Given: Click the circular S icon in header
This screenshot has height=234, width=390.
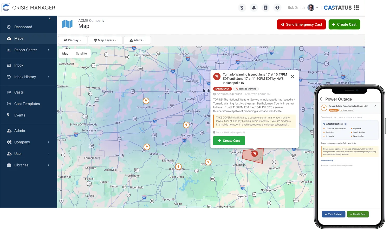Looking at the screenshot, I should [x=242, y=8].
